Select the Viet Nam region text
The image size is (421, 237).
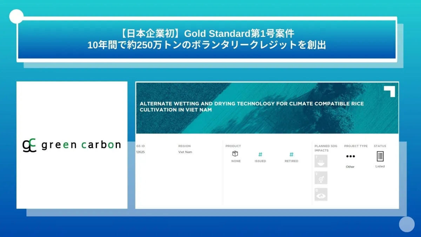(185, 152)
